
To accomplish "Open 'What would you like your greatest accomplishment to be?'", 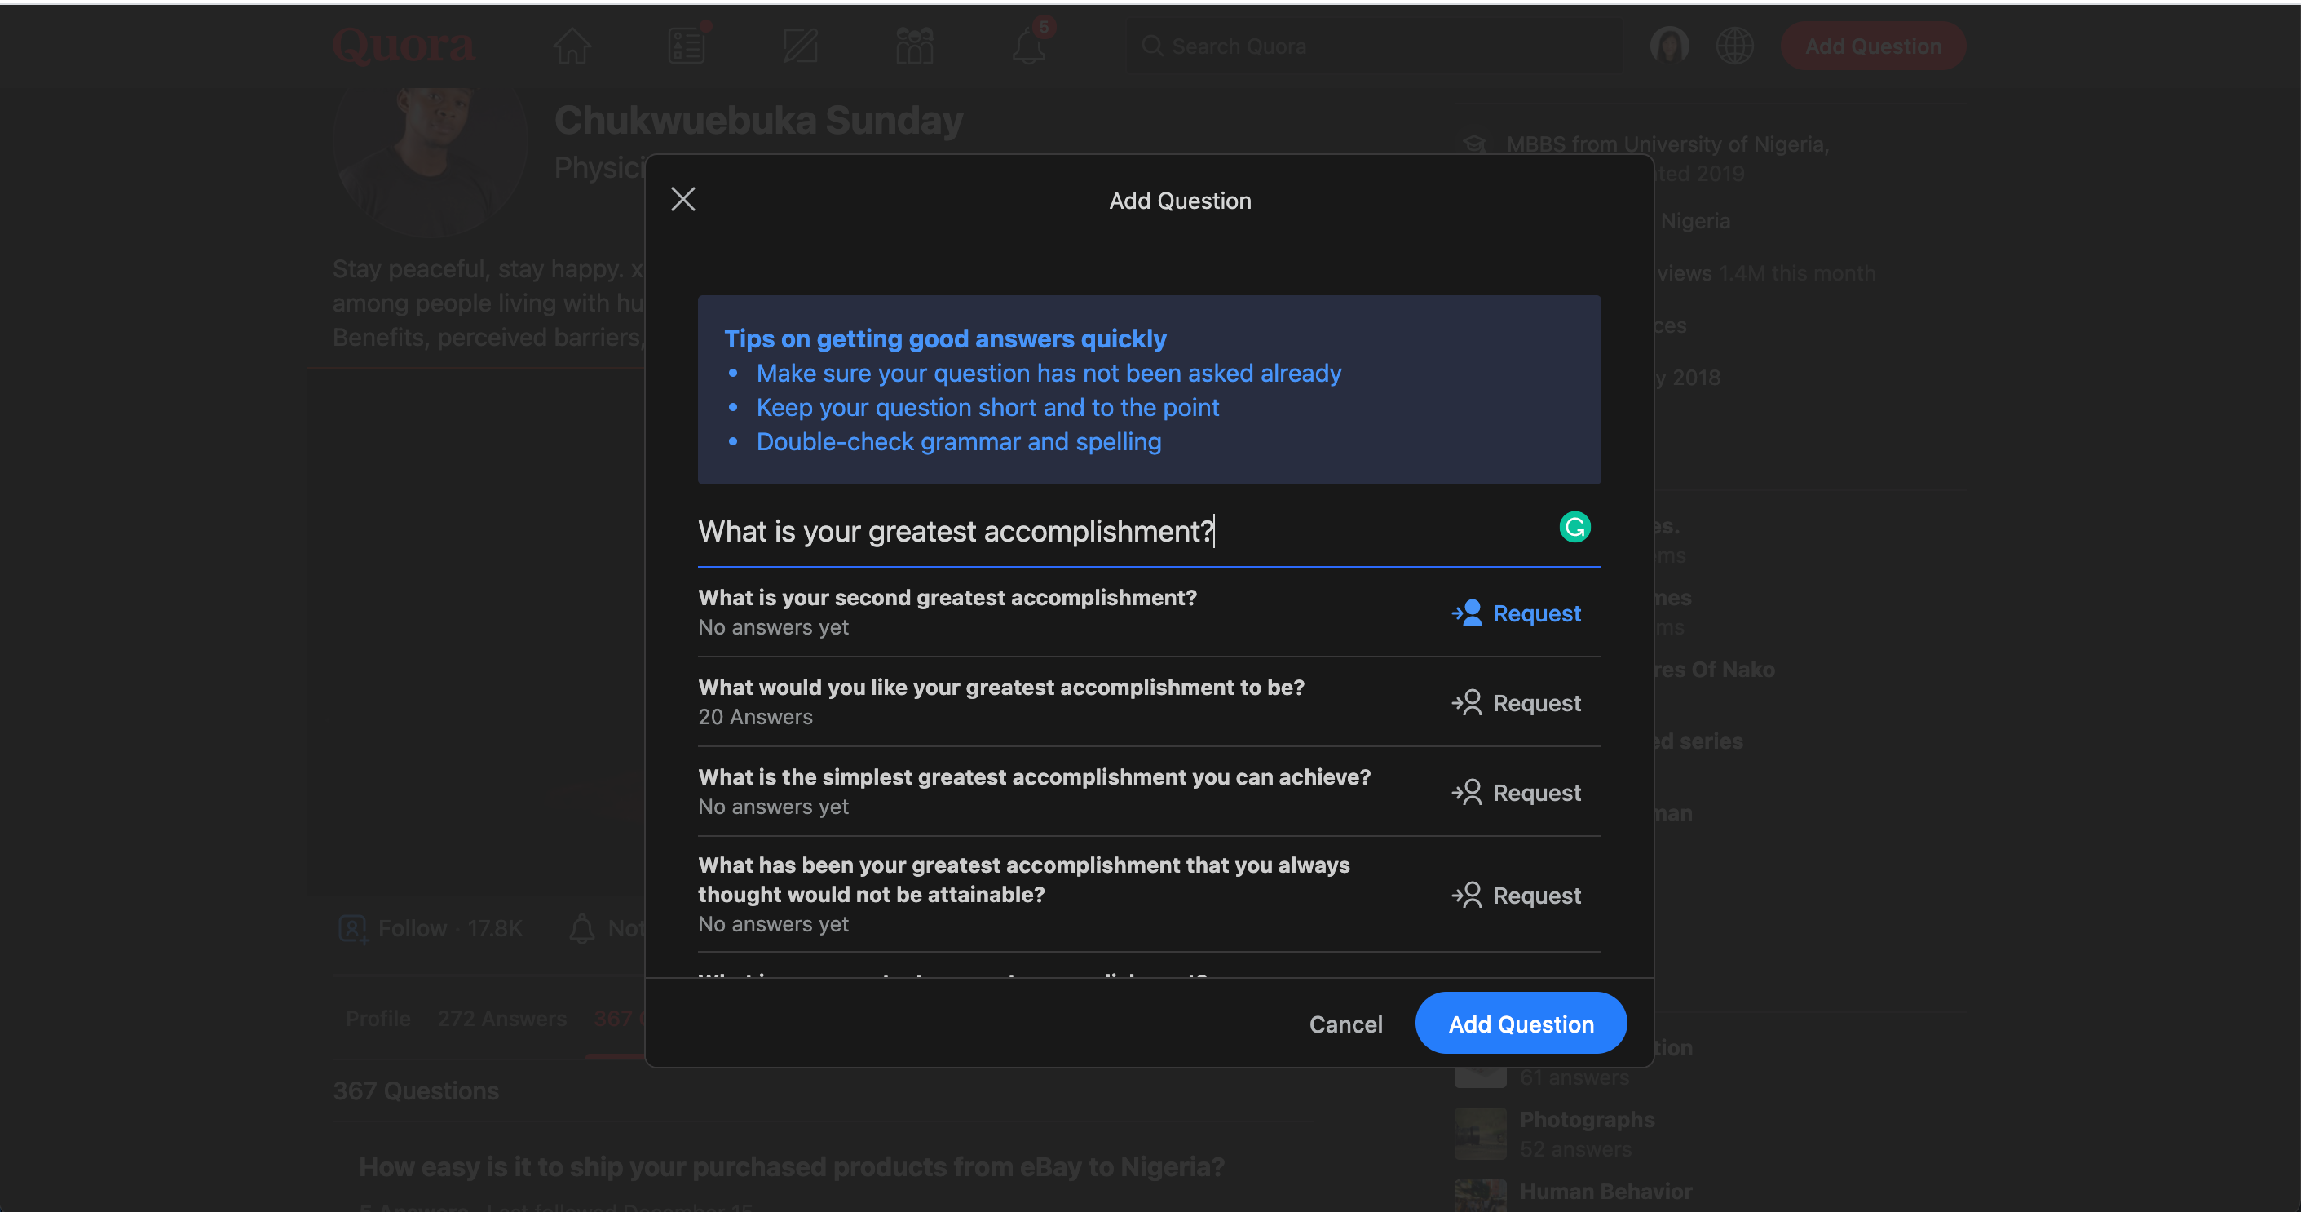I will coord(1001,688).
